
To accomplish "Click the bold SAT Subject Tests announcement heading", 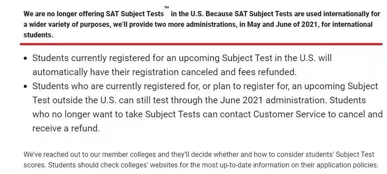I will [x=202, y=24].
